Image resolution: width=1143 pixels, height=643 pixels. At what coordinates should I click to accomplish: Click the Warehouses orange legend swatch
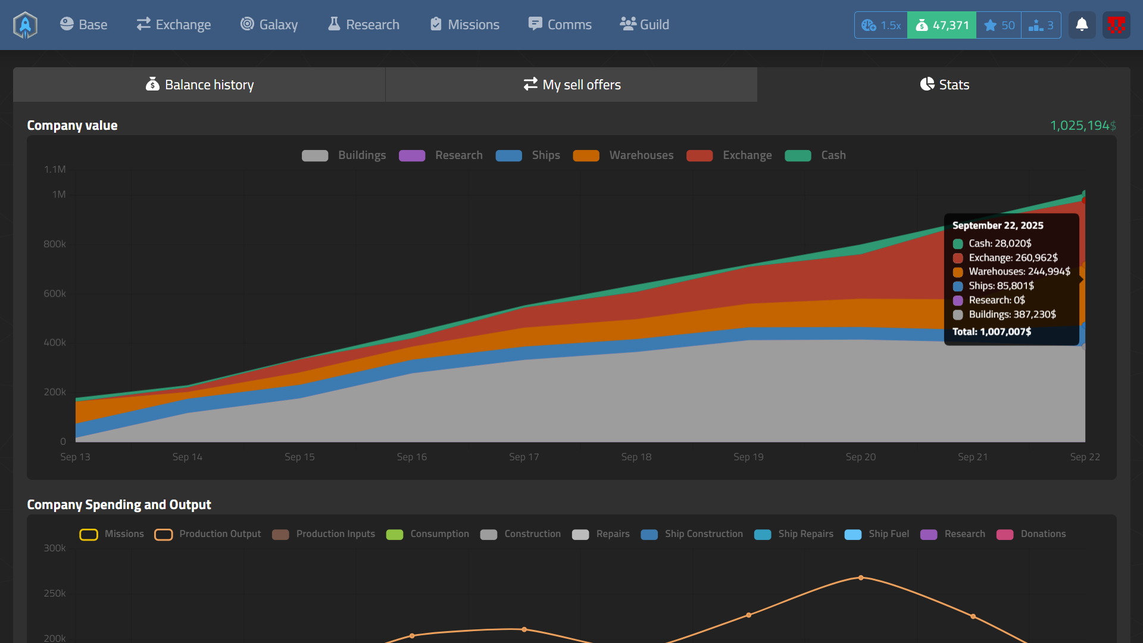586,155
